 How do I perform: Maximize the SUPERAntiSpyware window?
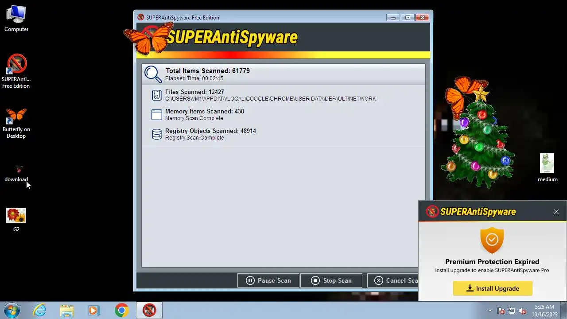click(408, 17)
